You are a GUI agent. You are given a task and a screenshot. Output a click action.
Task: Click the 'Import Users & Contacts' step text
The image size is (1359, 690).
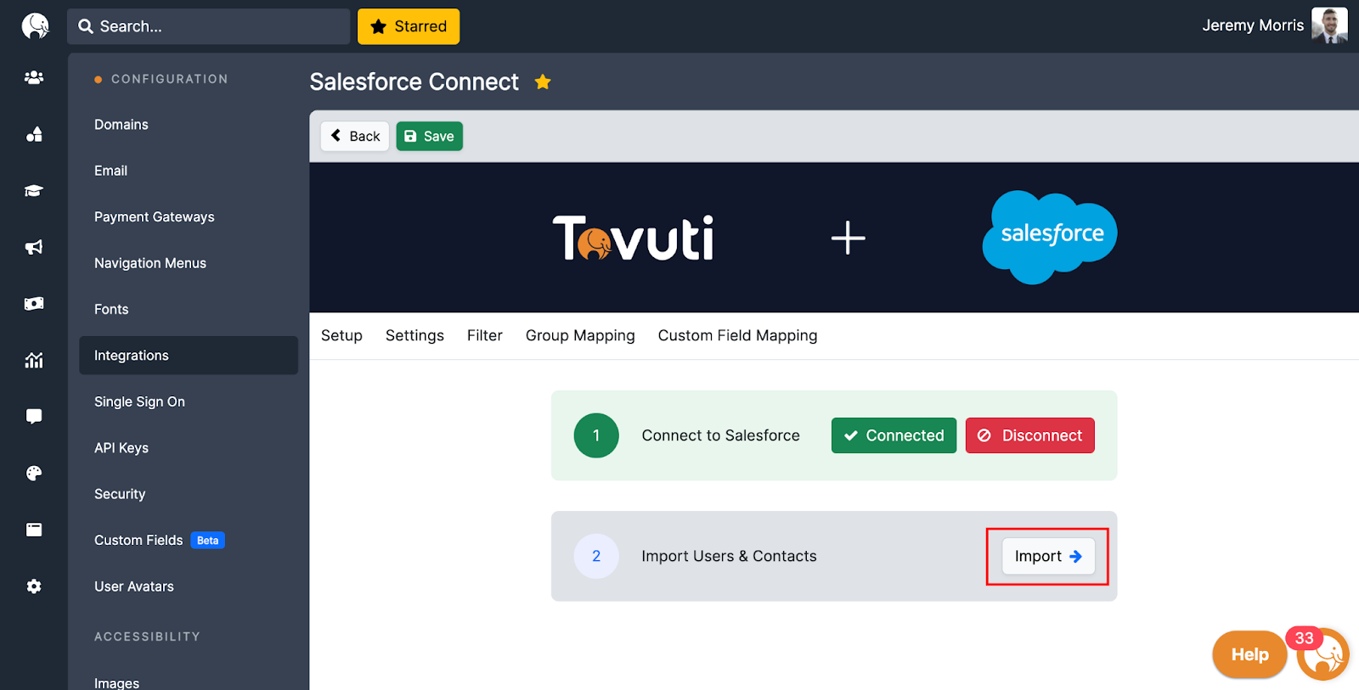729,557
